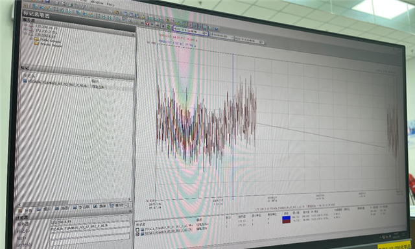
Task: Click the blue and red color swatch
Action: click(287, 220)
